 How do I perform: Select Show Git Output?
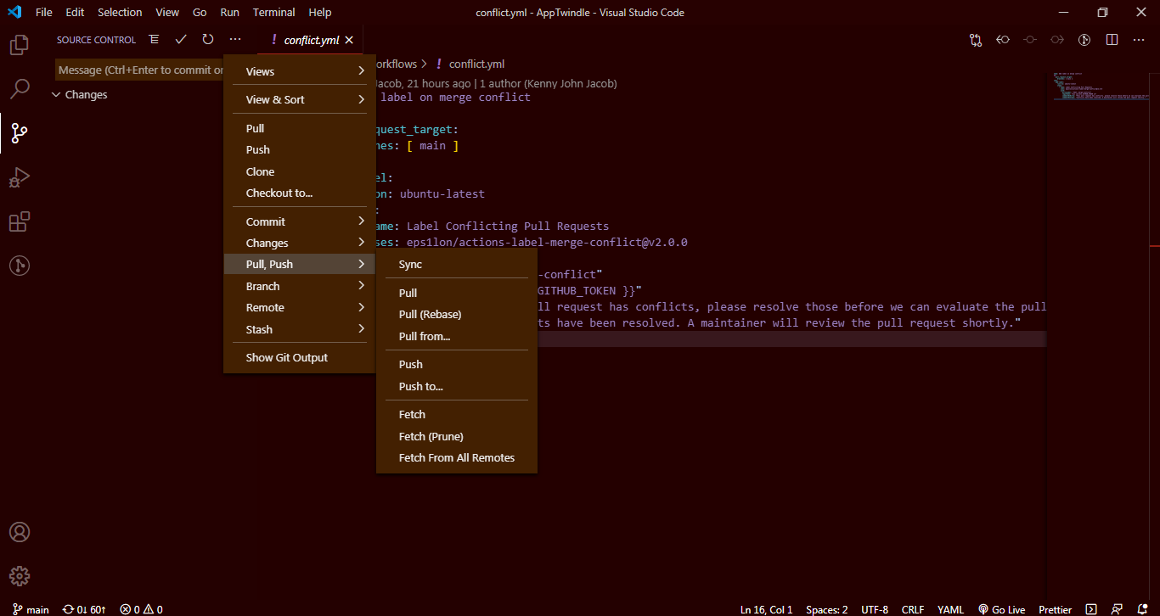300,357
